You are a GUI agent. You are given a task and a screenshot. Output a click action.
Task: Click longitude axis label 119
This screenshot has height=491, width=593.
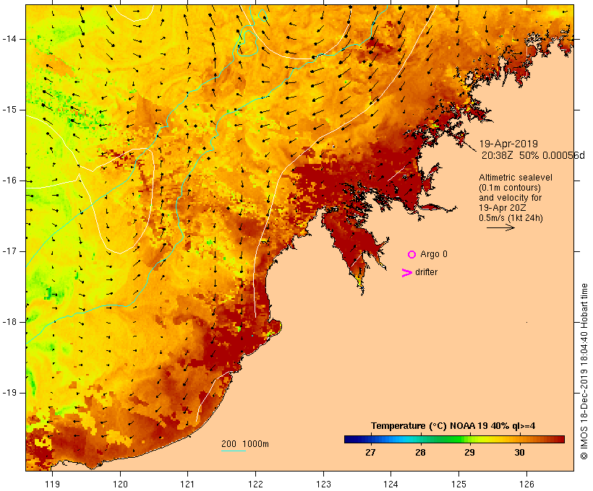[x=52, y=485]
